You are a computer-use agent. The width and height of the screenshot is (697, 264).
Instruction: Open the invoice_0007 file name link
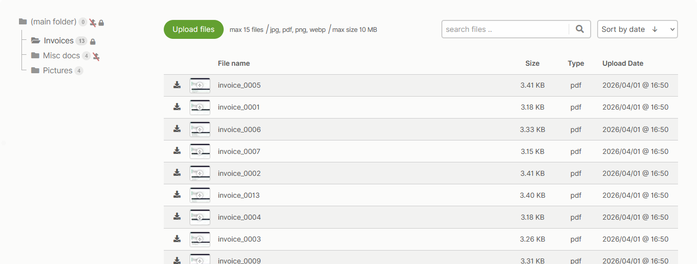pyautogui.click(x=239, y=151)
